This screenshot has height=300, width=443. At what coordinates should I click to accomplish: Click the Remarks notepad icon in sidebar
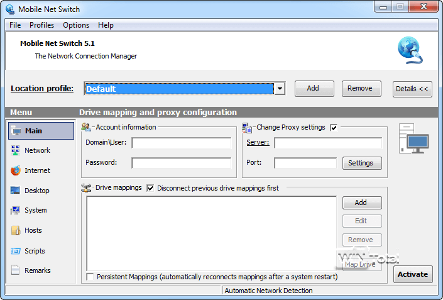click(x=15, y=270)
